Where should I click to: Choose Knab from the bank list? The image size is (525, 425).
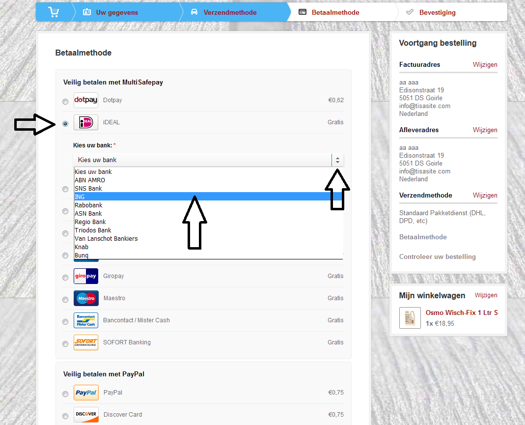click(x=209, y=247)
